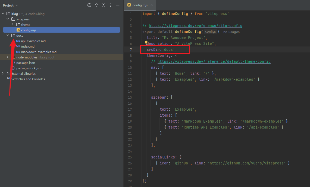This screenshot has height=187, width=310.
Task: Click the JS file icon on config.mjs tab
Action: tap(129, 5)
